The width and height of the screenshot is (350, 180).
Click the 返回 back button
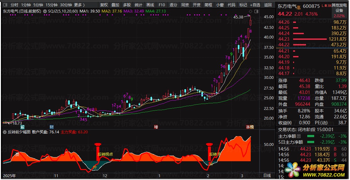coord(268,5)
